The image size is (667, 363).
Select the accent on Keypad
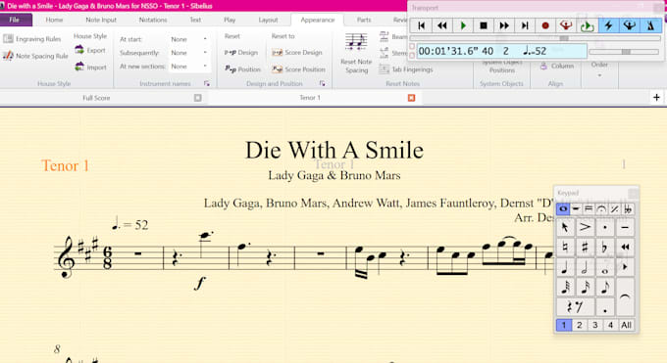coord(585,228)
